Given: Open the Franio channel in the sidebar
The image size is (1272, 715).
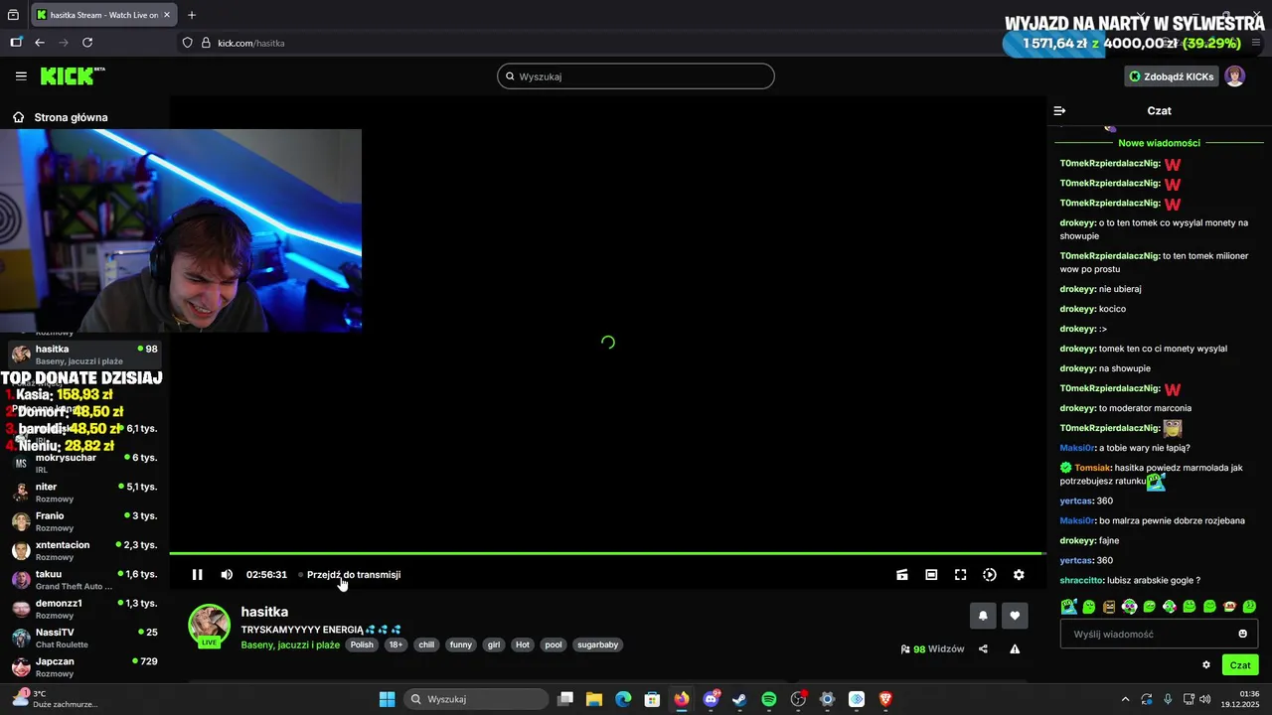Looking at the screenshot, I should (84, 521).
